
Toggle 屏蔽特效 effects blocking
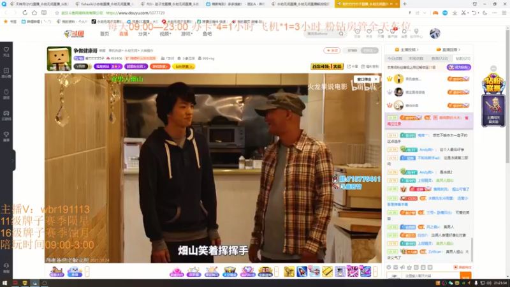click(x=462, y=267)
